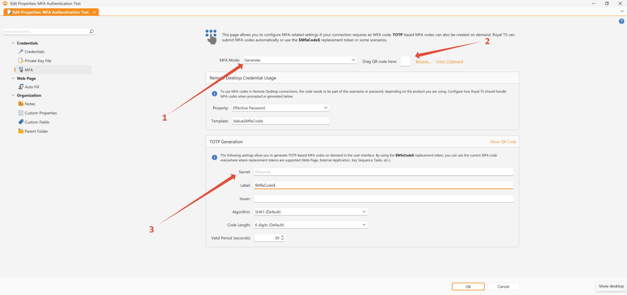627x295 pixels.
Task: Click the info icon in the Remote Desktop Credential Usage section
Action: [x=214, y=94]
